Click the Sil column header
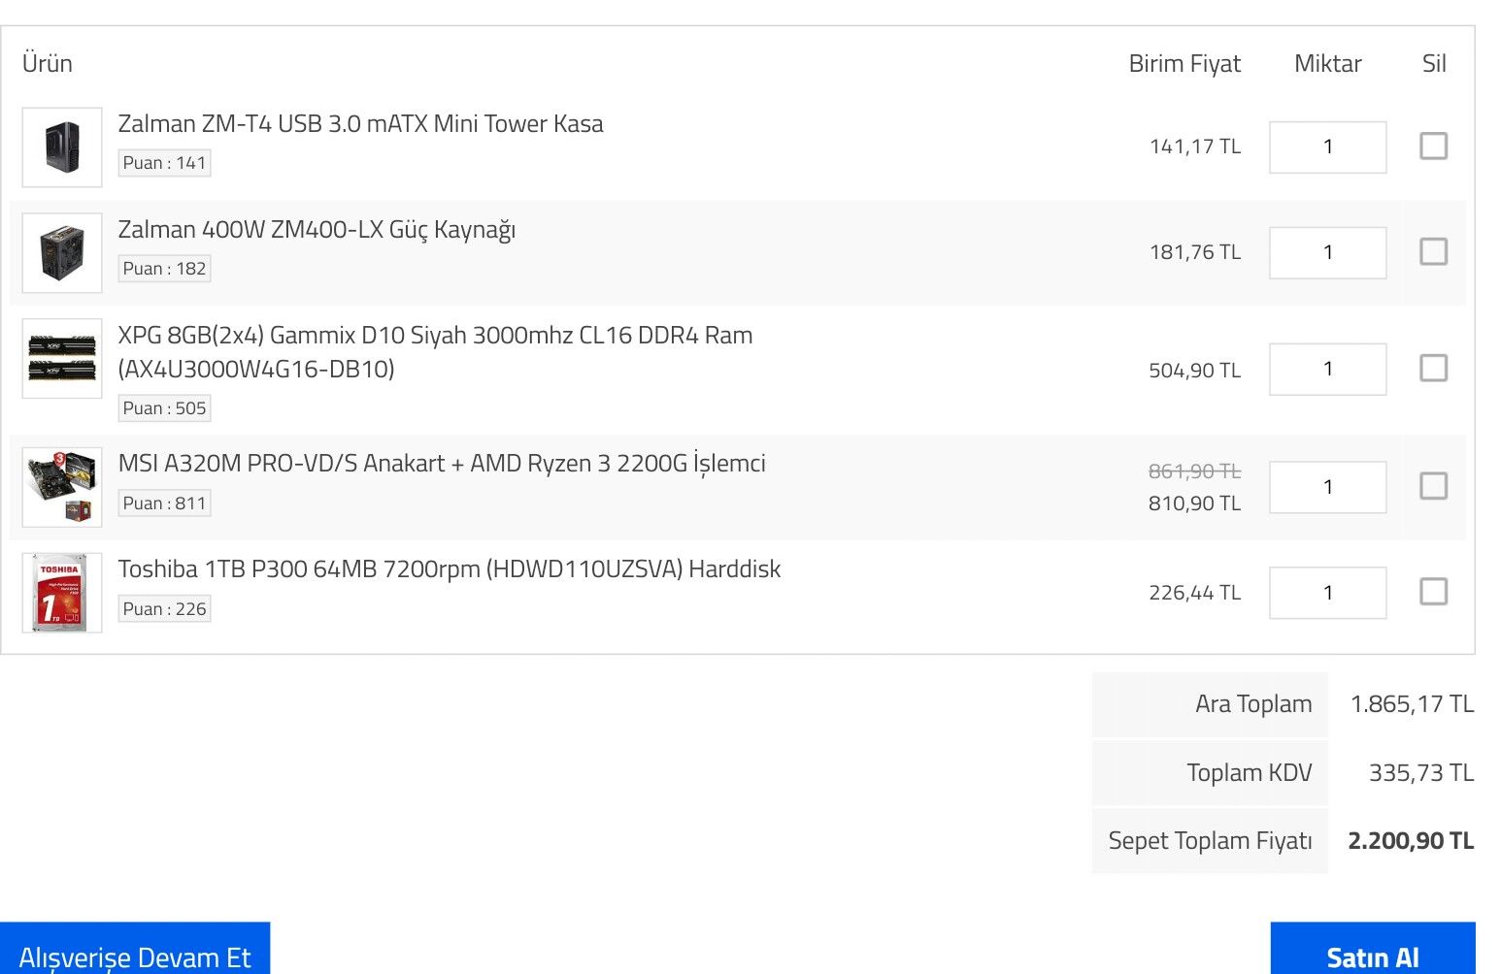The image size is (1501, 974). 1434,64
